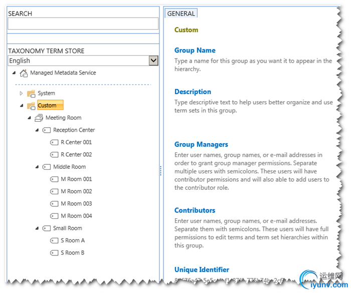Select the R Center 001 term
This screenshot has height=293, width=351.
pyautogui.click(x=76, y=142)
